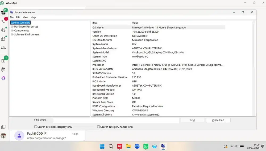Open notification bell in the system tray

263,146
